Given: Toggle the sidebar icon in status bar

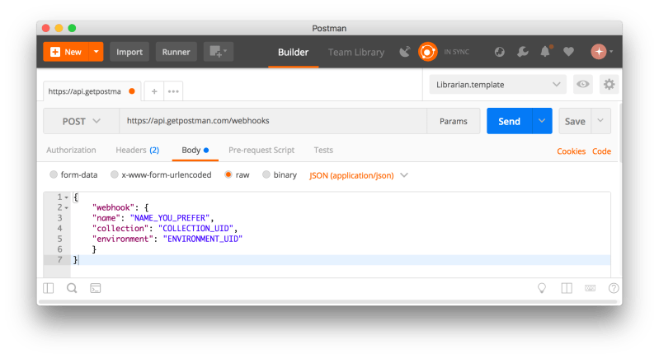Looking at the screenshot, I should coord(49,288).
